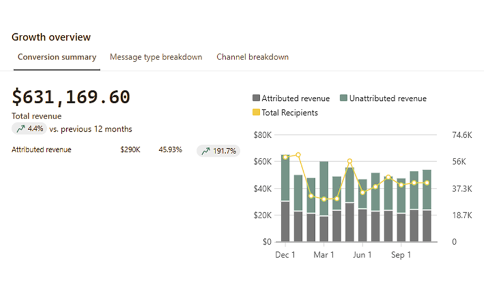
Task: Select the gray segment of Dec 1 bar
Action: 285,222
